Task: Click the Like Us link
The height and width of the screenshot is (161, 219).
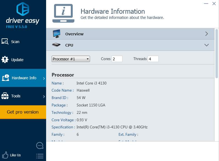Action: [15, 155]
